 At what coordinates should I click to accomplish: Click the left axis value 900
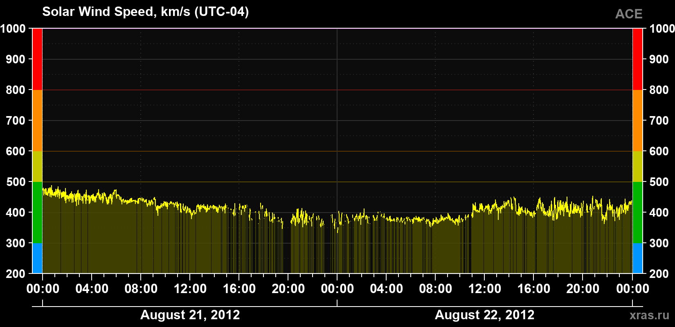tap(16, 59)
